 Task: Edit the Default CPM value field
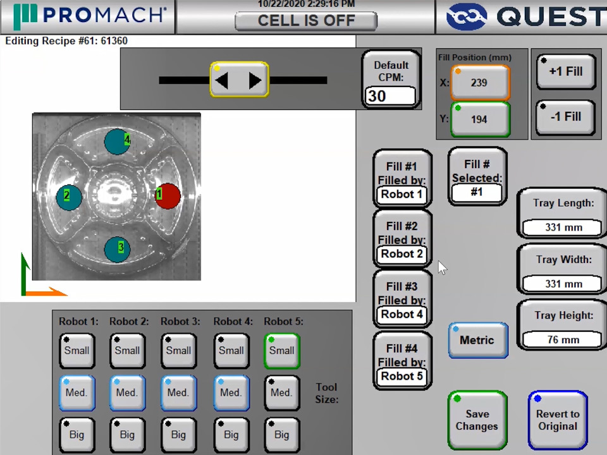coord(390,96)
